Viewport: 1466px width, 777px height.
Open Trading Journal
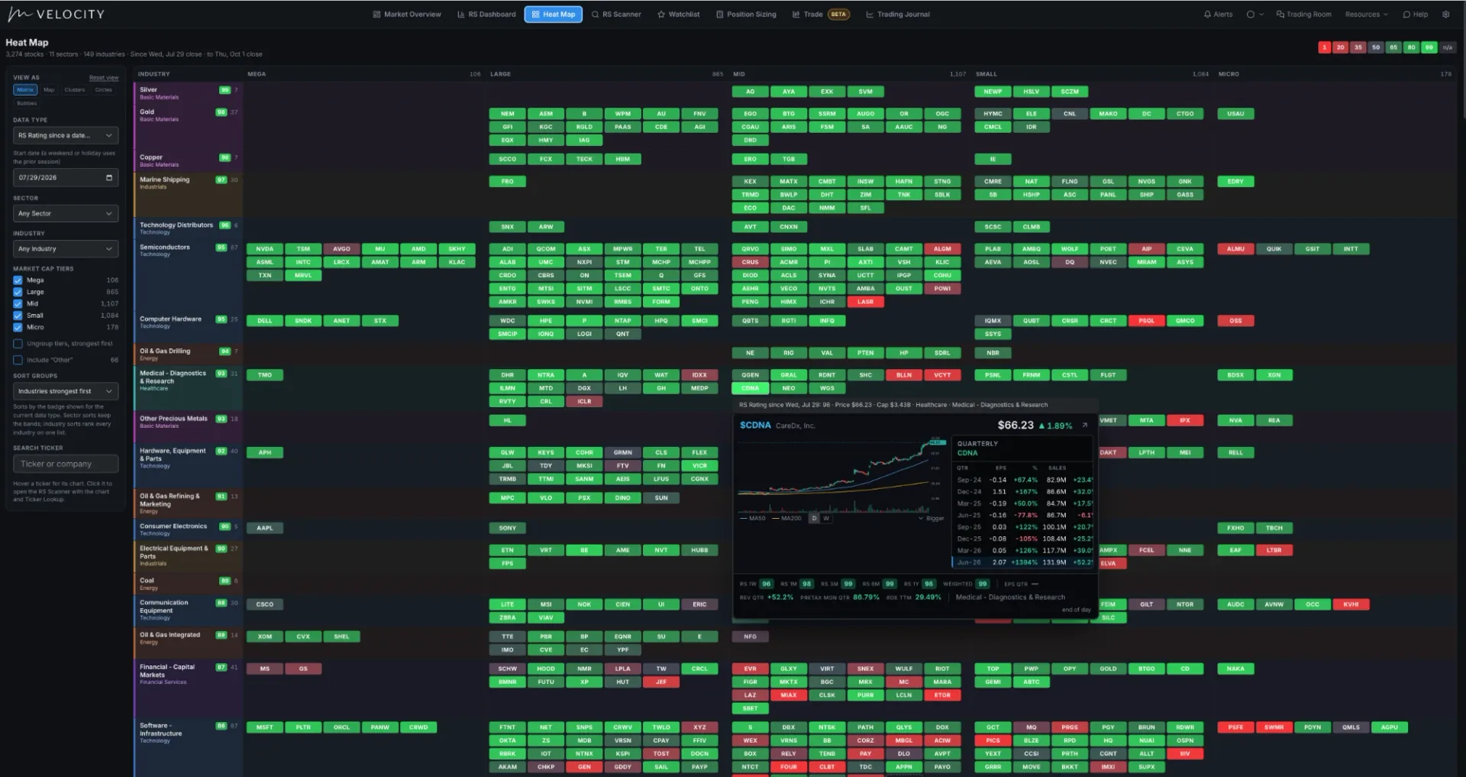(897, 15)
